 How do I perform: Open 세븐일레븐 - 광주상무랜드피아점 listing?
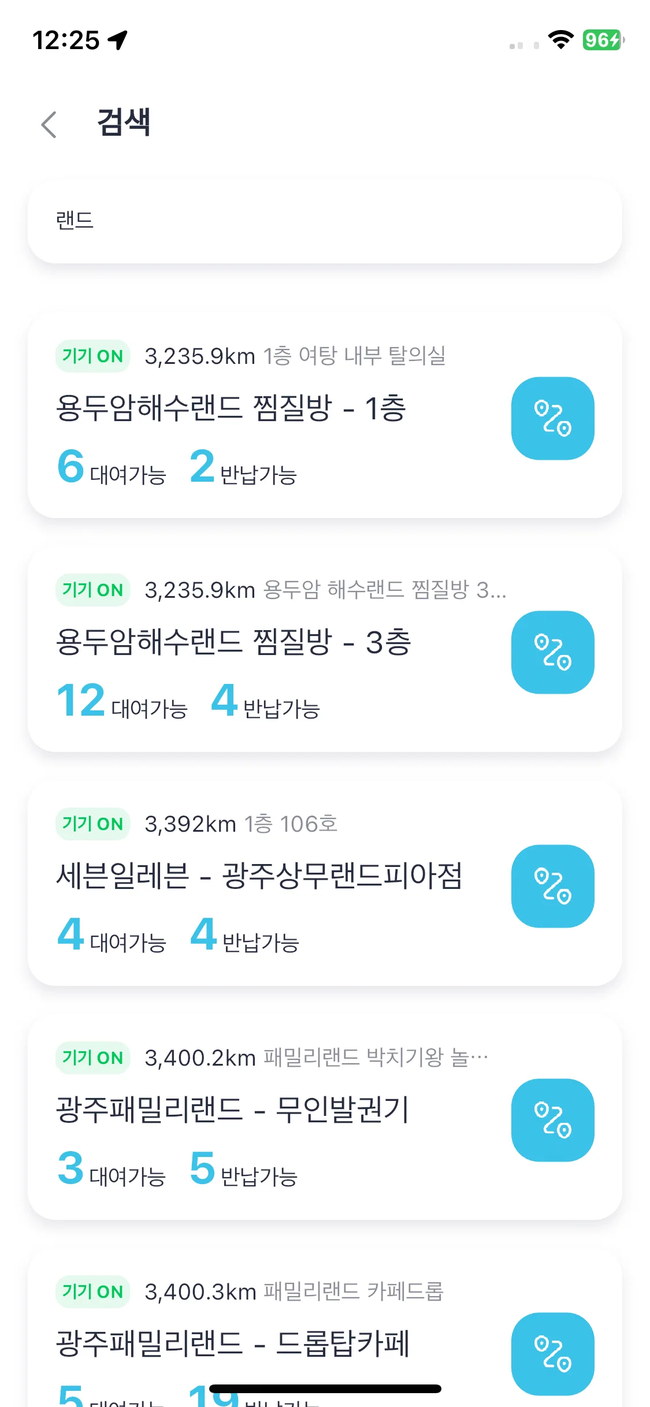325,883
